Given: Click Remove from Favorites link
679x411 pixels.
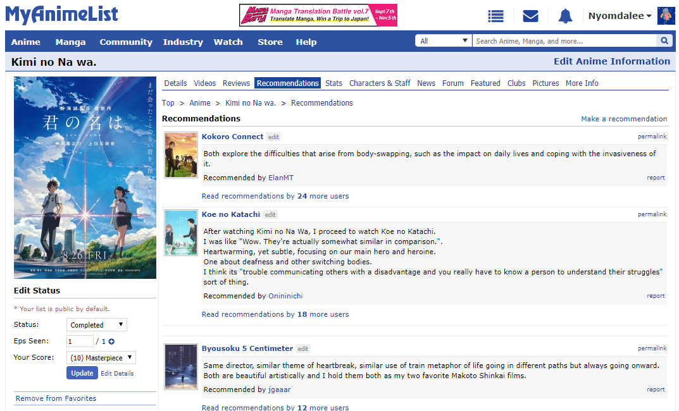Looking at the screenshot, I should pos(56,398).
